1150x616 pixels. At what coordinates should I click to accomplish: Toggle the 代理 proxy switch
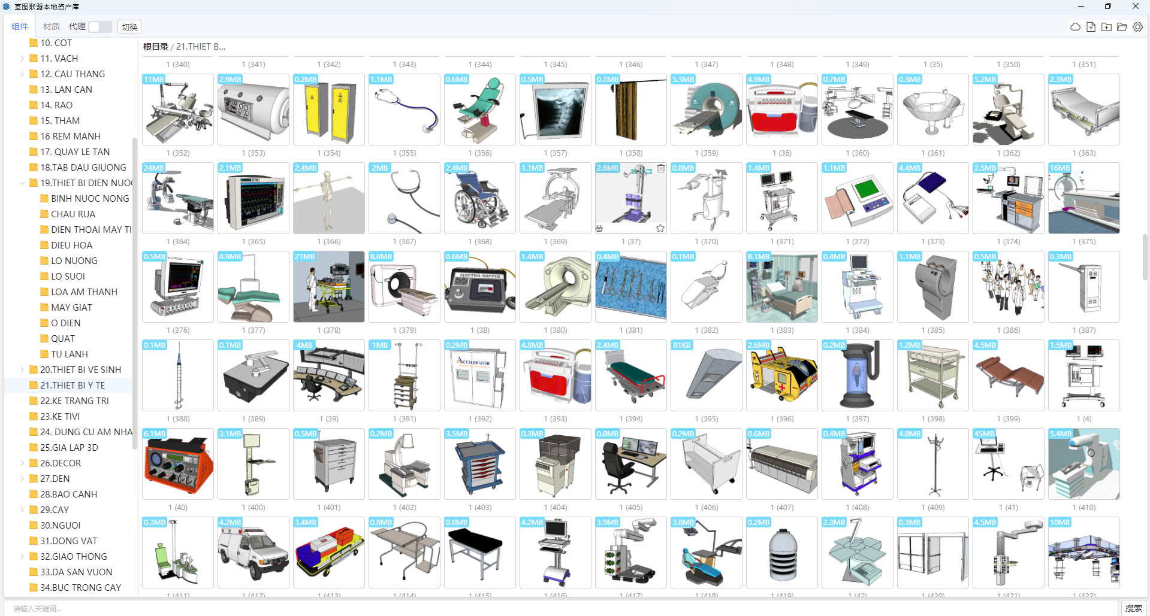99,27
